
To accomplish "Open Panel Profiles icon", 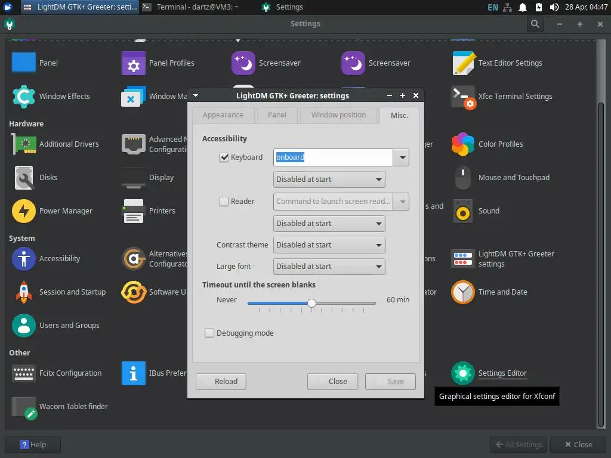I will 133,63.
